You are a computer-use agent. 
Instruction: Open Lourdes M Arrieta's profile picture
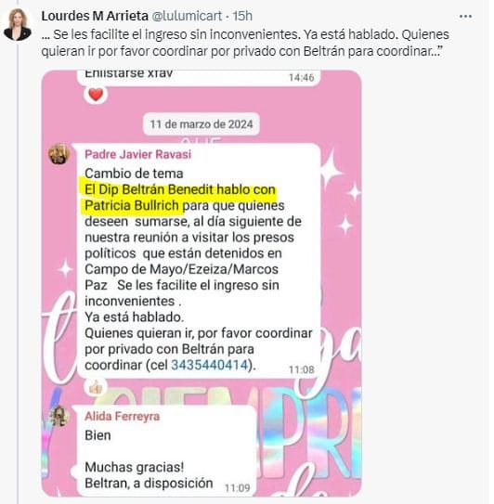[18, 25]
